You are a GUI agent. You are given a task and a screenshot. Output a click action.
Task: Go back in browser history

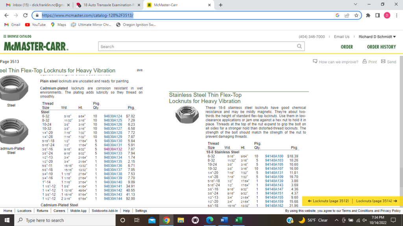(x=6, y=15)
